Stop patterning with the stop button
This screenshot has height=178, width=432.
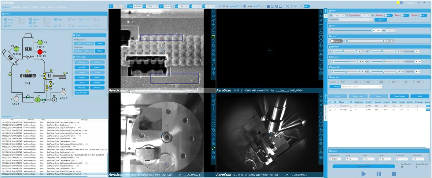pos(394,174)
